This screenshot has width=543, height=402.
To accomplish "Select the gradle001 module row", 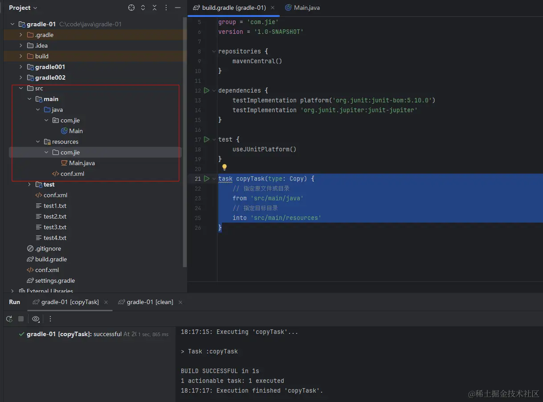I will click(95, 67).
